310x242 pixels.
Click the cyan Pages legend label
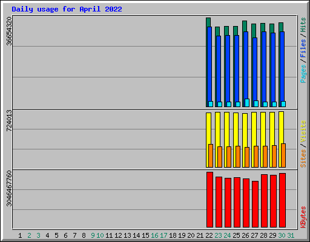[303, 74]
